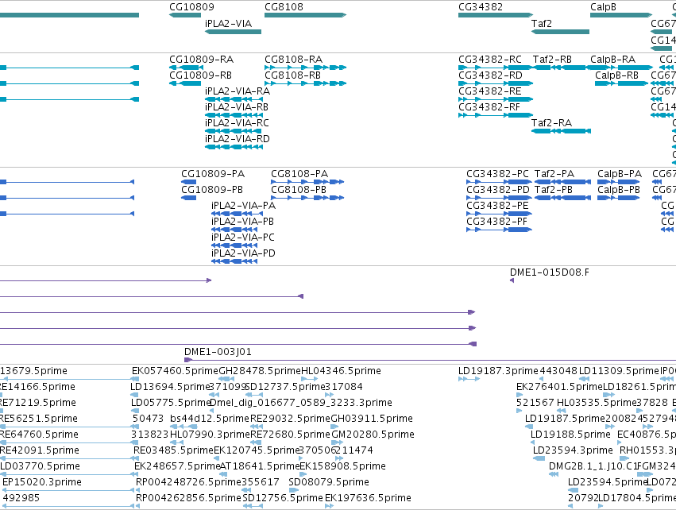Click transcript CalpB-RA
This screenshot has width=676, height=510.
coord(612,59)
